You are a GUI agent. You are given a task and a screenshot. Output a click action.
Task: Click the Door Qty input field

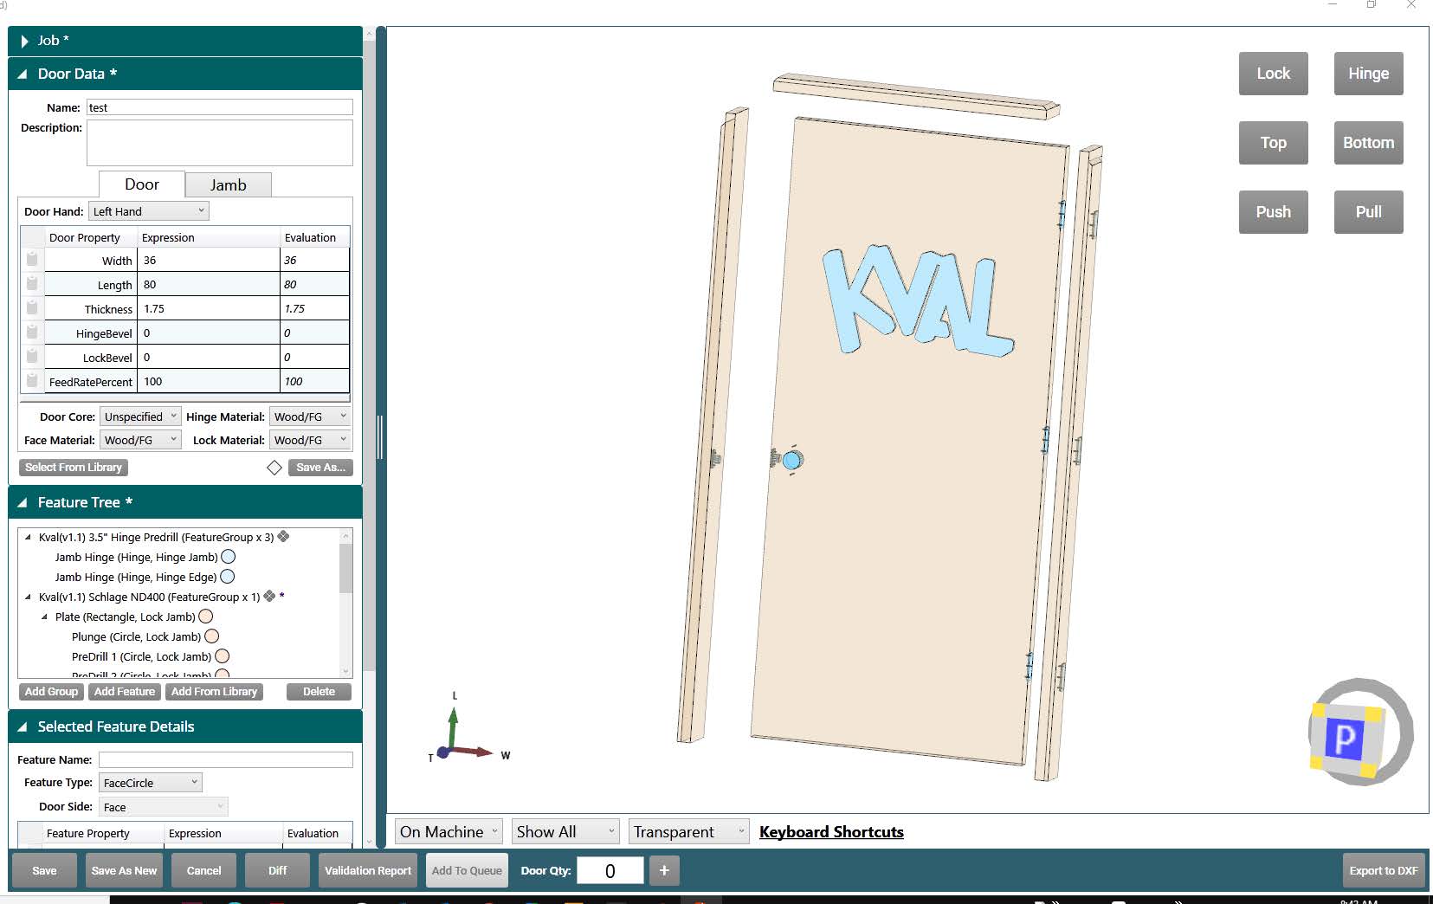(x=610, y=870)
